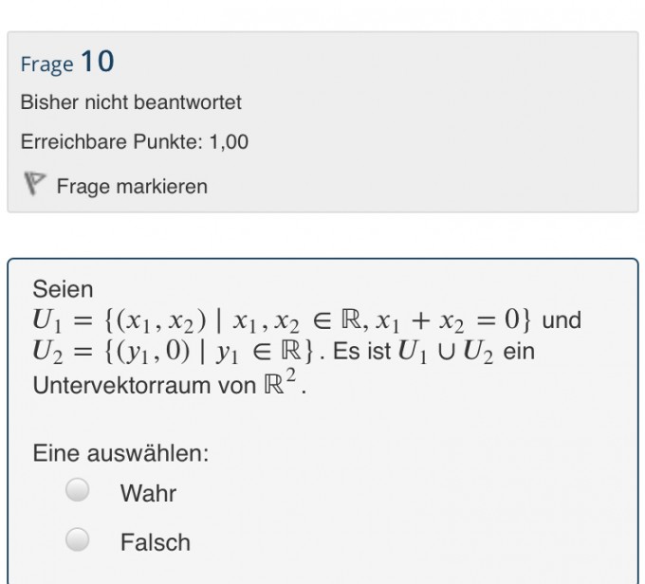This screenshot has height=584, width=645.
Task: Click the flag icon beside Frage markieren
Action: pyautogui.click(x=34, y=183)
